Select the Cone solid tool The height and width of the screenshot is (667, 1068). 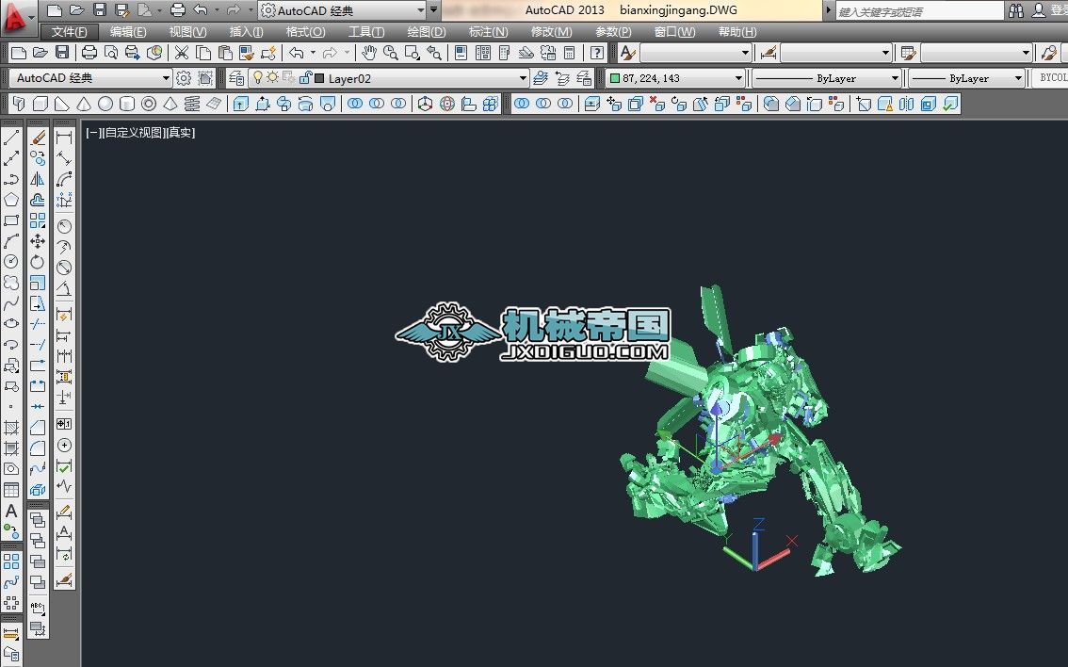(83, 104)
